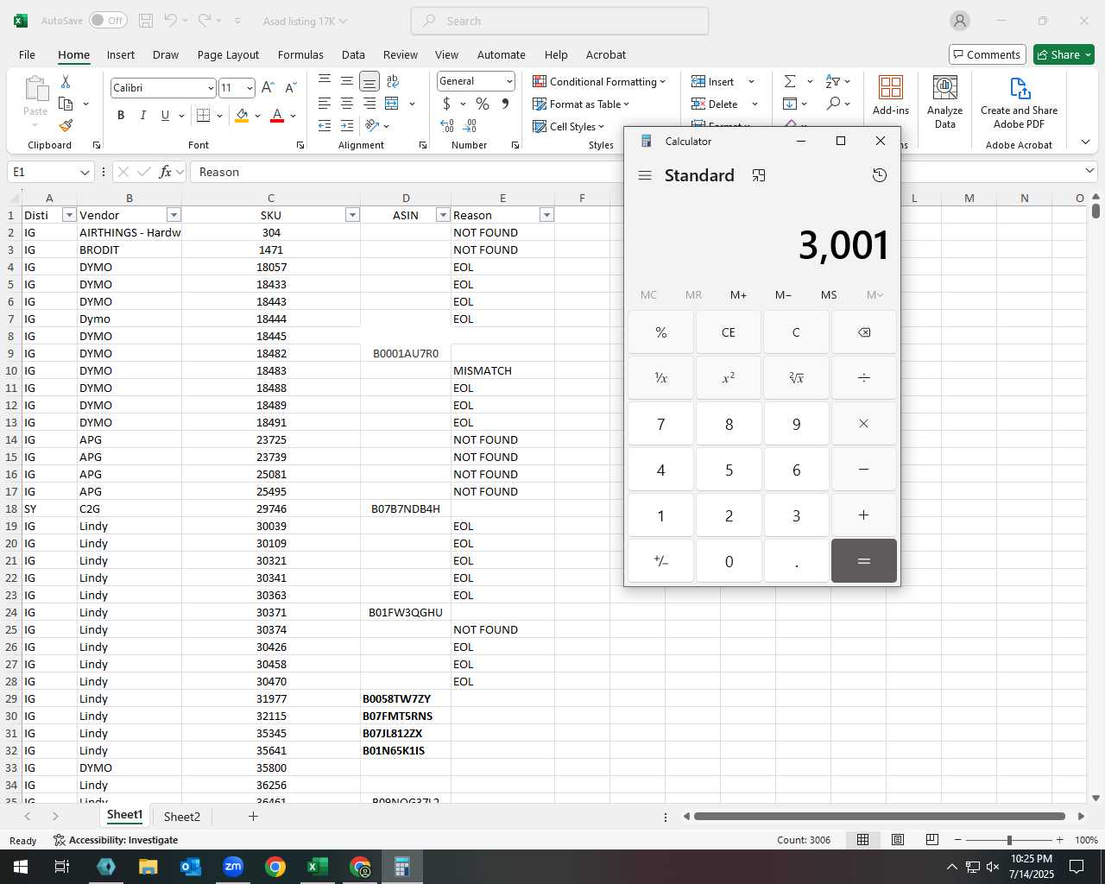Click Create and Share Adobe PDF
1105x884 pixels.
coord(1020,102)
